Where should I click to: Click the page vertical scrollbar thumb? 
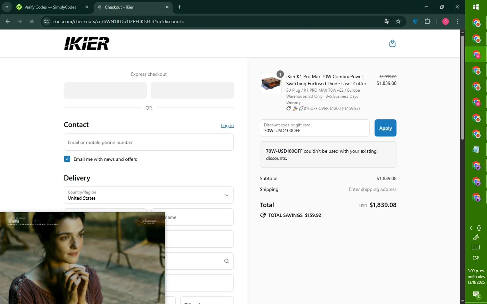[x=462, y=88]
